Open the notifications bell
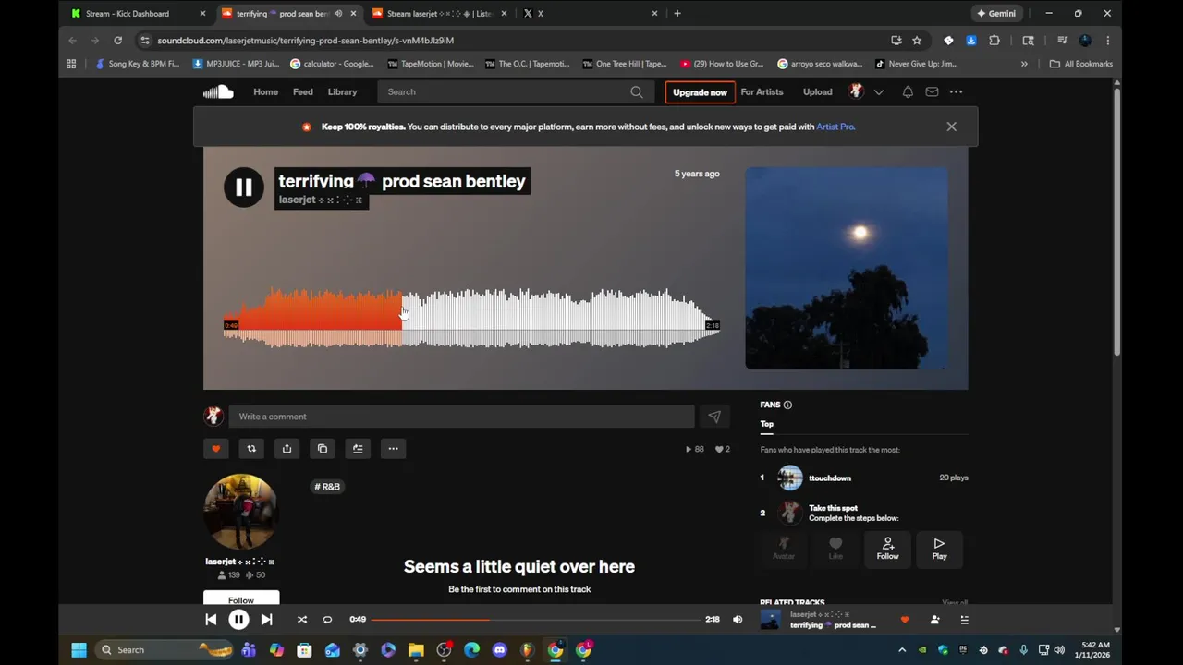The width and height of the screenshot is (1183, 665). pos(908,91)
